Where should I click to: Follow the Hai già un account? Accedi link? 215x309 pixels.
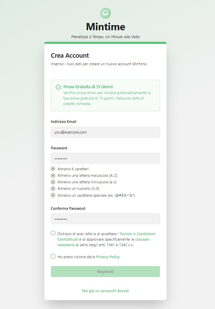(x=105, y=291)
